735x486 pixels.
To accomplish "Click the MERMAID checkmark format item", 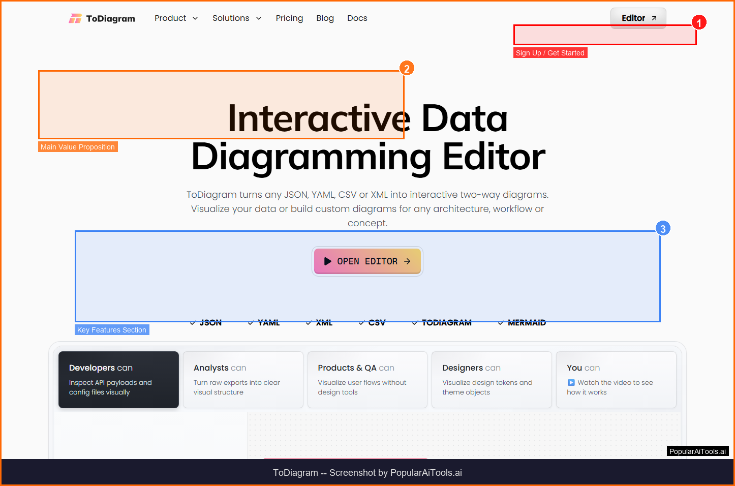I will tap(522, 323).
